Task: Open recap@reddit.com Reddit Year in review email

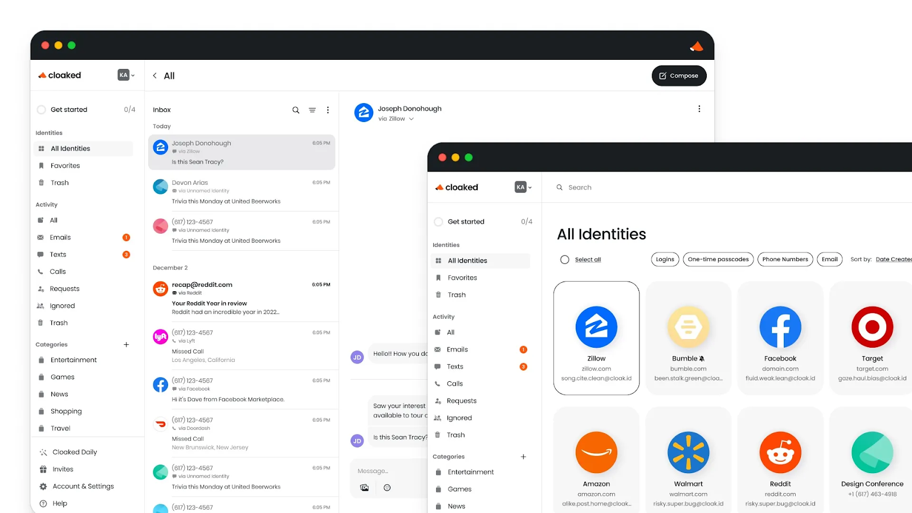Action: click(242, 298)
